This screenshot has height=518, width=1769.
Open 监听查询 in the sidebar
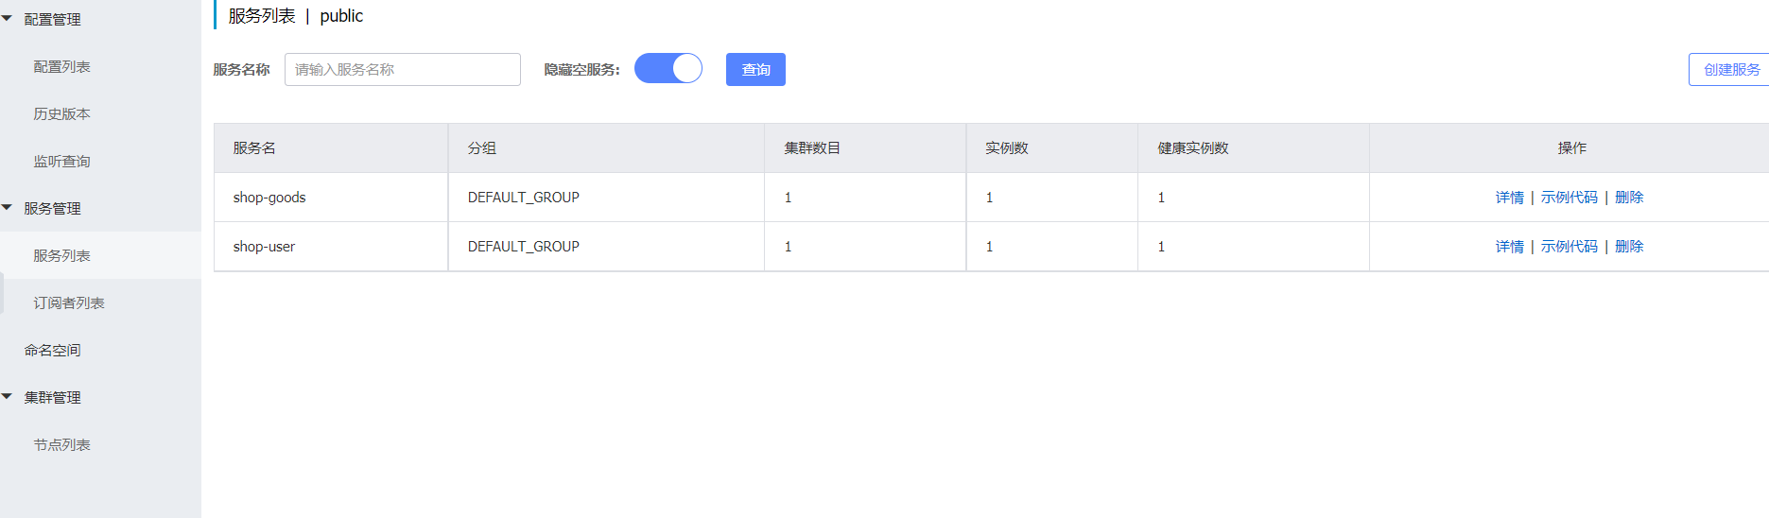[x=61, y=161]
